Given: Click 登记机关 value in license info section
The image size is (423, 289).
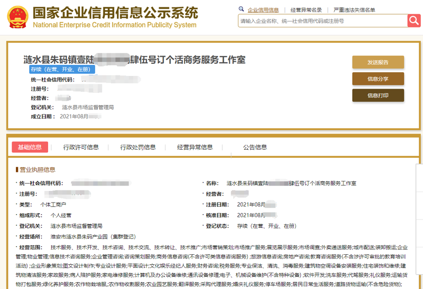Looking at the screenshot, I should (76, 226).
